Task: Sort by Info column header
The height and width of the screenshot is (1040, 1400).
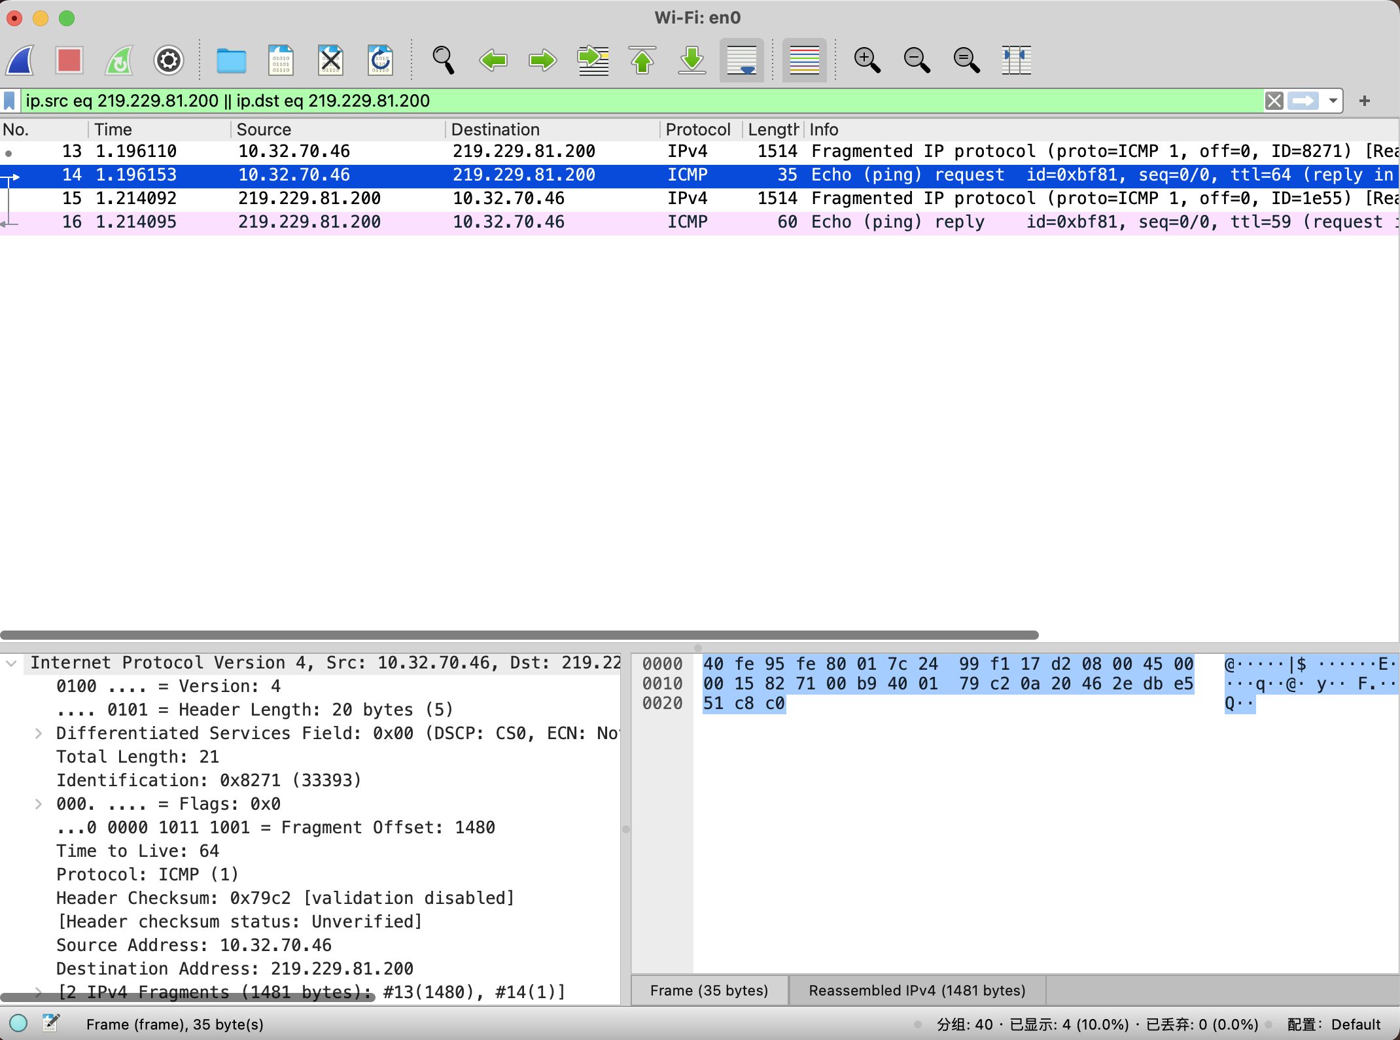Action: click(x=1102, y=130)
